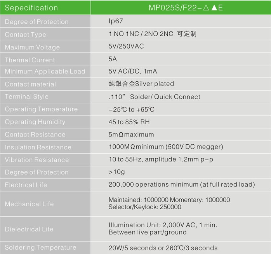Click the Contact Resistance label
This screenshot has width=271, height=254.
[35, 135]
